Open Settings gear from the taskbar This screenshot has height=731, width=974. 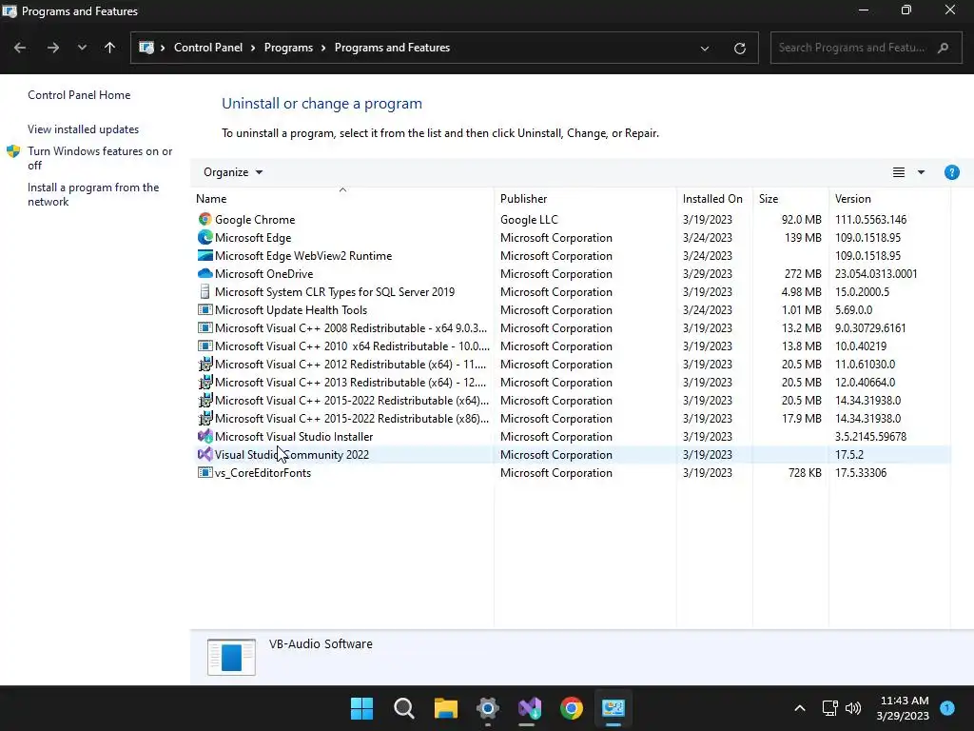(488, 708)
